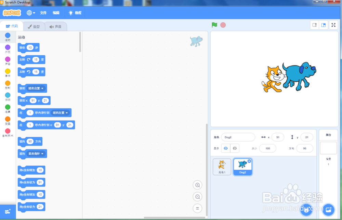342x220 pixels.
Task: Click the block palette scrollbar
Action: pyautogui.click(x=80, y=42)
